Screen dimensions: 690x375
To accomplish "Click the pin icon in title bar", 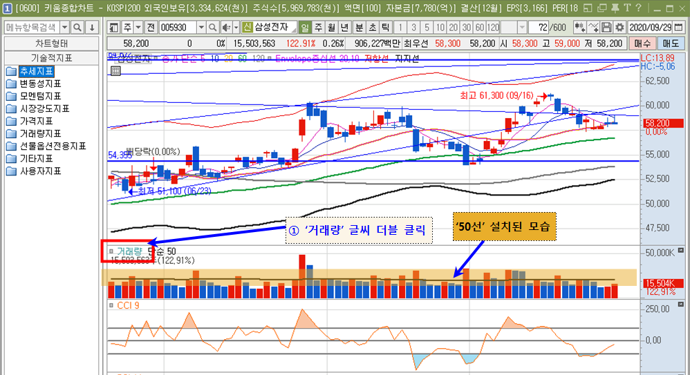I will pos(615,8).
